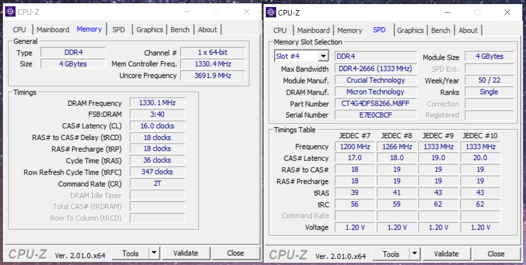The height and width of the screenshot is (265, 526).
Task: Expand Tools dropdown arrow in the left window
Action: [x=154, y=253]
